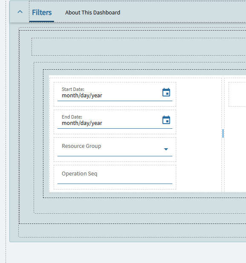Focus the Operation Seq input field

tap(115, 177)
